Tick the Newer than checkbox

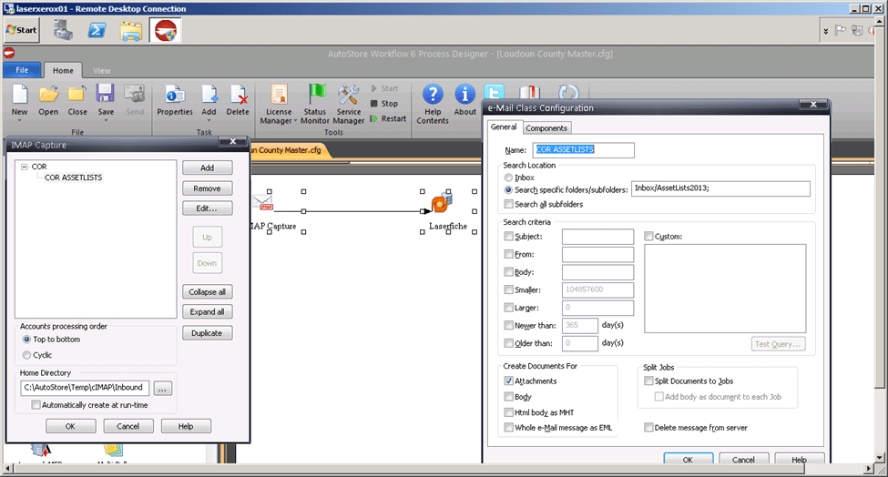(508, 325)
